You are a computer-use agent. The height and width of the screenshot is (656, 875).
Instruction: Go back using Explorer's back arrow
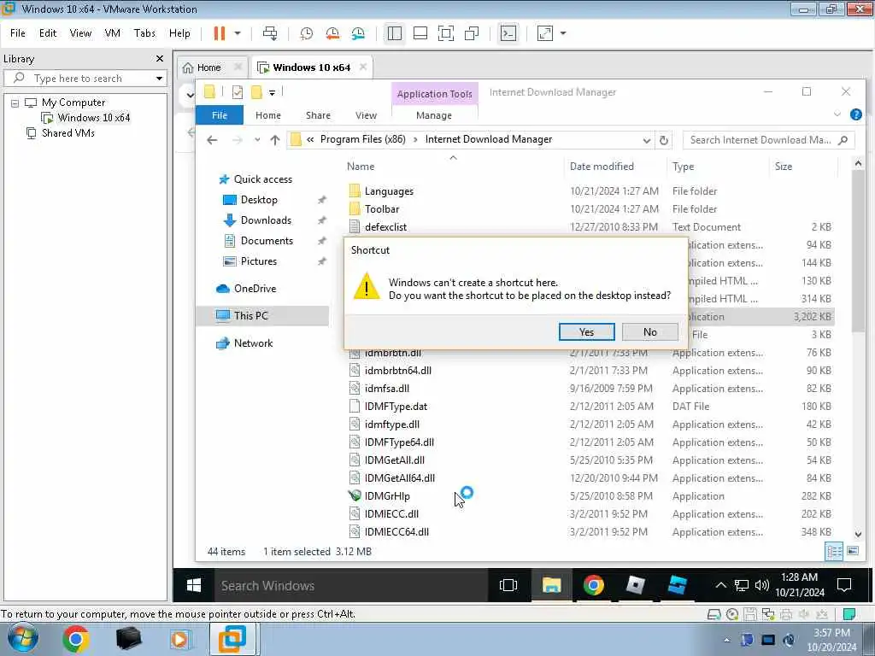point(212,140)
